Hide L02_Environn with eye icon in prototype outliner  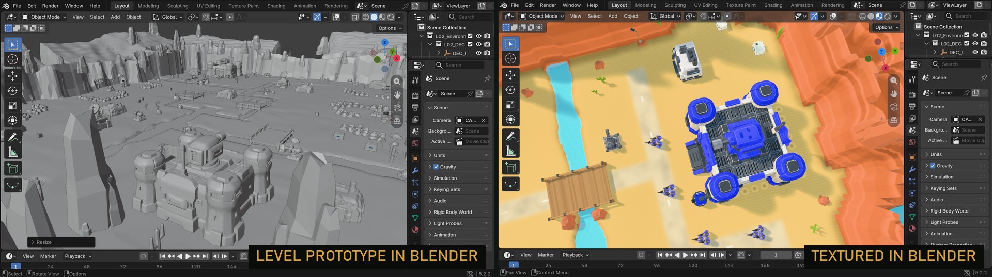pyautogui.click(x=479, y=36)
